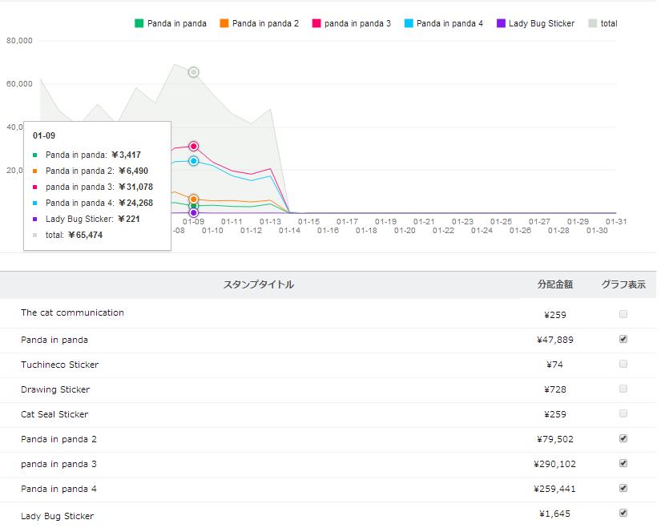
Task: Click the pink panda in panda 3 data point
Action: pos(194,147)
